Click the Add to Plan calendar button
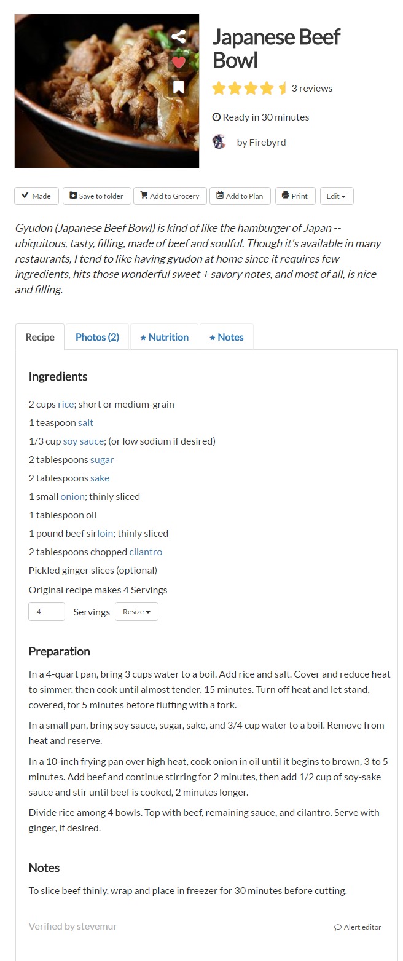The width and height of the screenshot is (403, 961). 240,196
